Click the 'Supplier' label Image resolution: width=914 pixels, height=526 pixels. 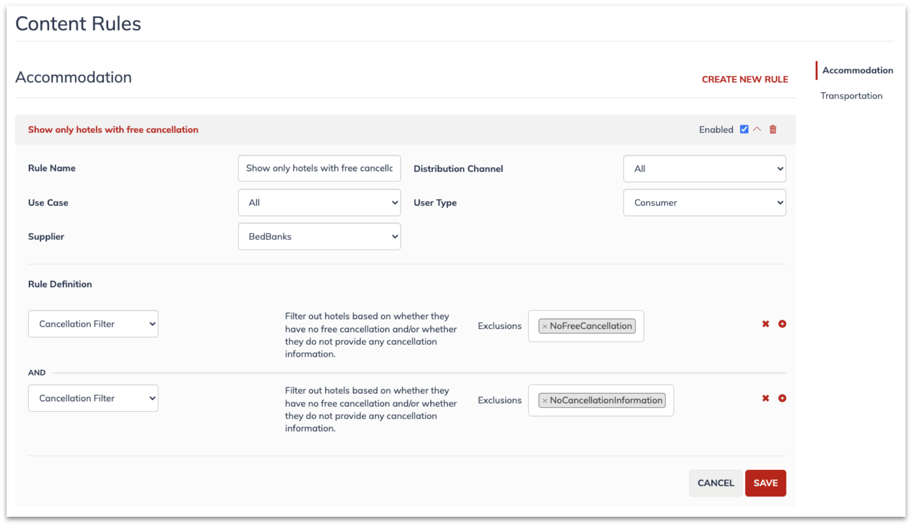pyautogui.click(x=46, y=236)
